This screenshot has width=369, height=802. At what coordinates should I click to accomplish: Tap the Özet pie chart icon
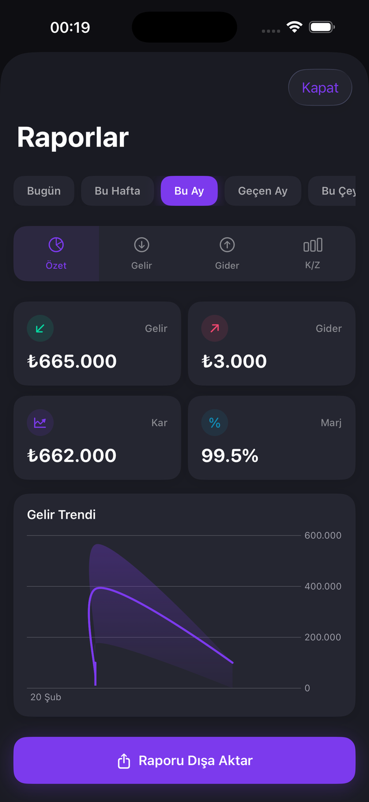pos(56,245)
